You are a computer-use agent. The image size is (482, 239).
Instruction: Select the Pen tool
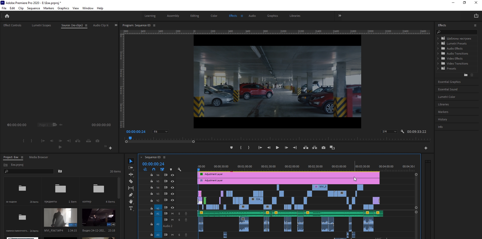click(x=131, y=195)
